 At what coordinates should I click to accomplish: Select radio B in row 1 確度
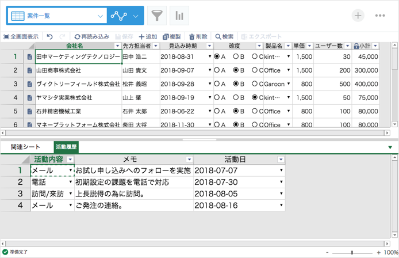pos(236,57)
